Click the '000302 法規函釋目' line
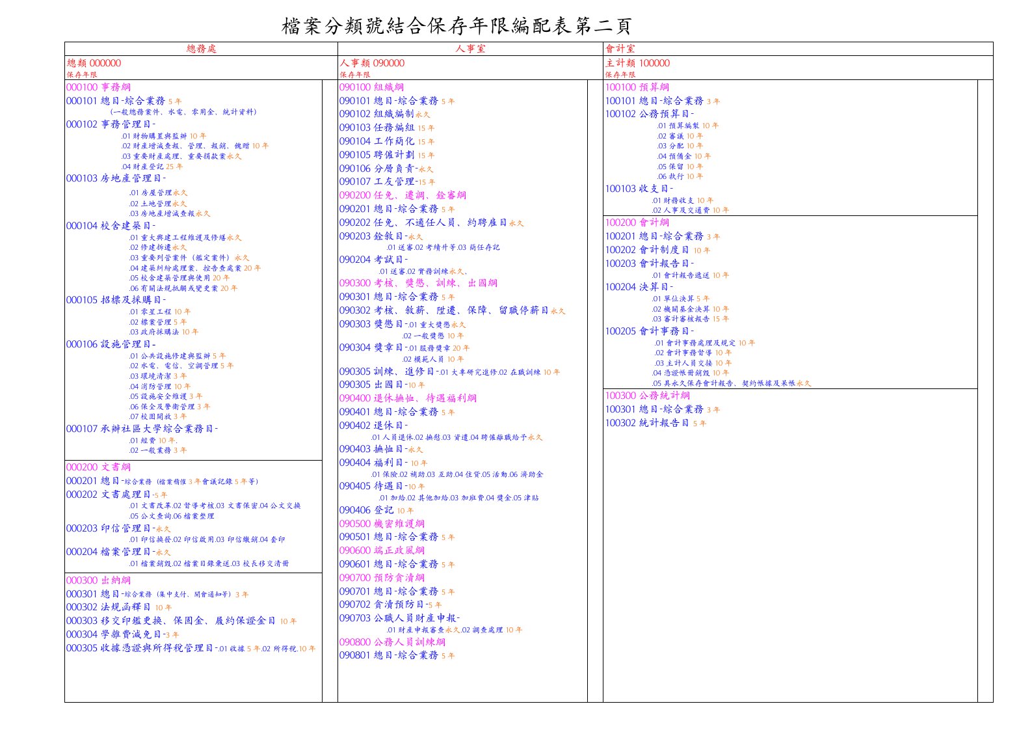 119,607
